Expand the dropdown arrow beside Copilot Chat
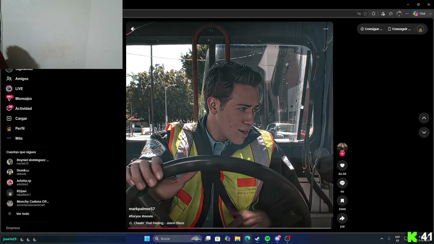This screenshot has width=434, height=244. coord(430,14)
